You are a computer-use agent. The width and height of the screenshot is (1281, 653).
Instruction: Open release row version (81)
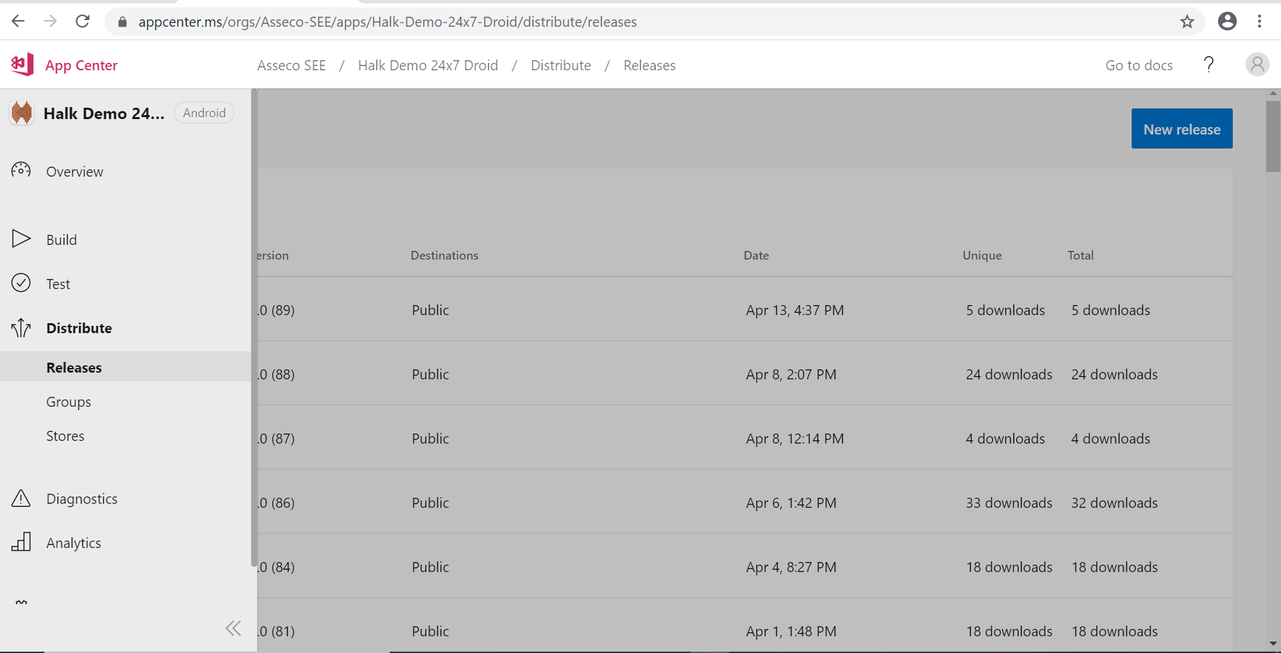click(745, 626)
